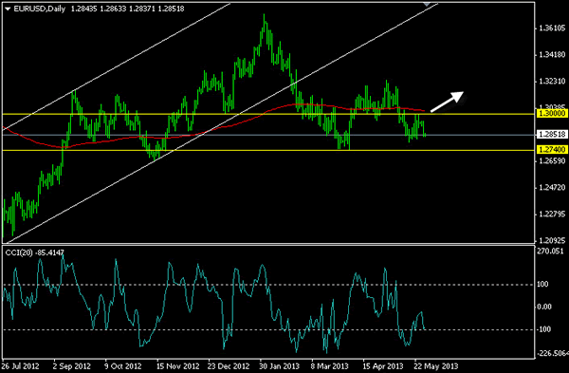Select the 1.30000 yellow price label
This screenshot has width=569, height=373.
click(552, 114)
